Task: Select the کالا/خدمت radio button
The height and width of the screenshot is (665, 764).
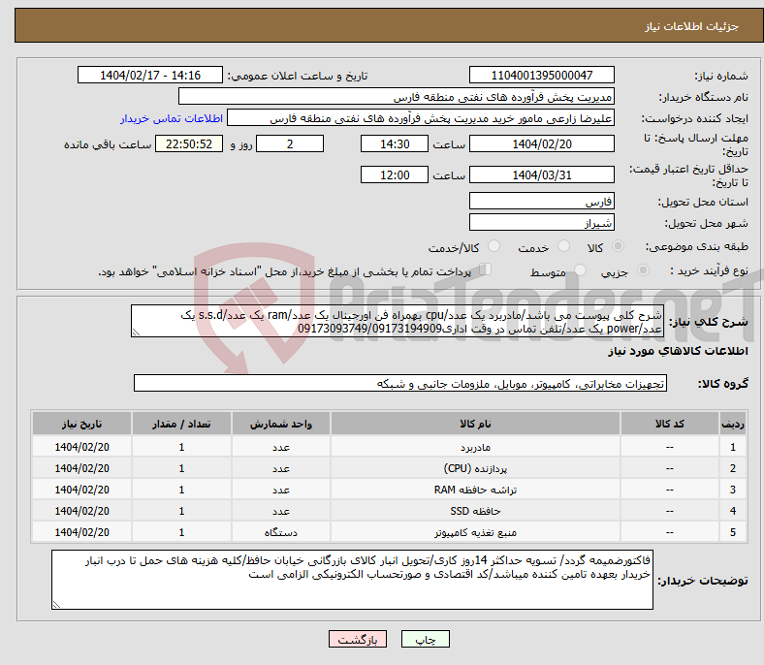Action: tap(494, 246)
